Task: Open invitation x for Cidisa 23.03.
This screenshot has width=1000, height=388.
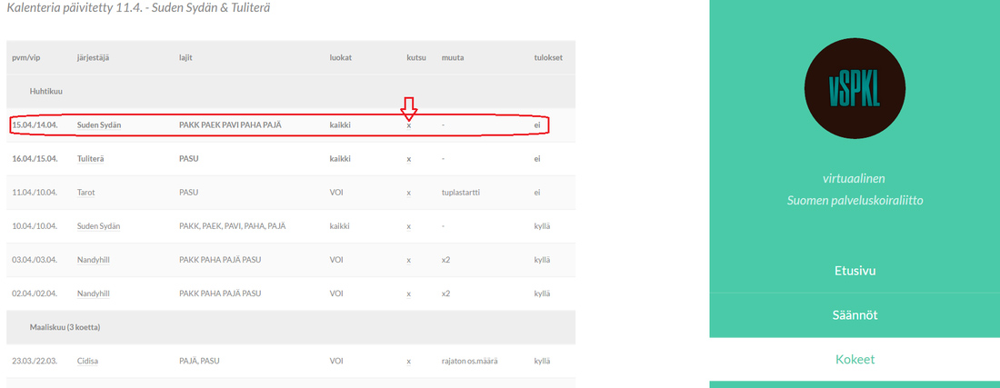Action: coord(409,362)
